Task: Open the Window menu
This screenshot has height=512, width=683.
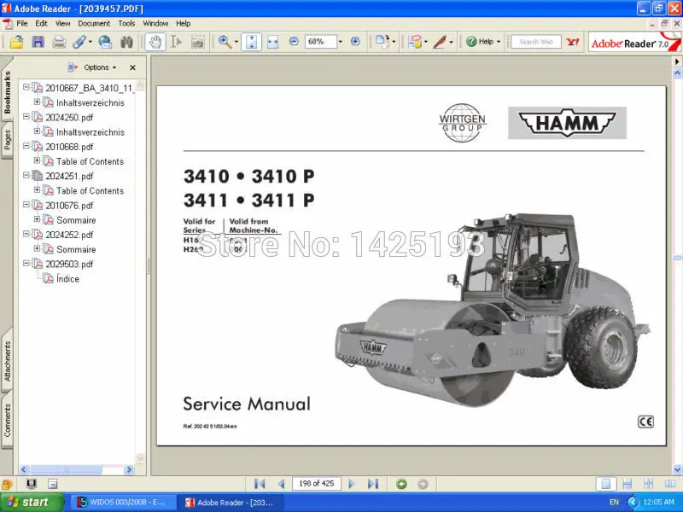Action: (155, 24)
